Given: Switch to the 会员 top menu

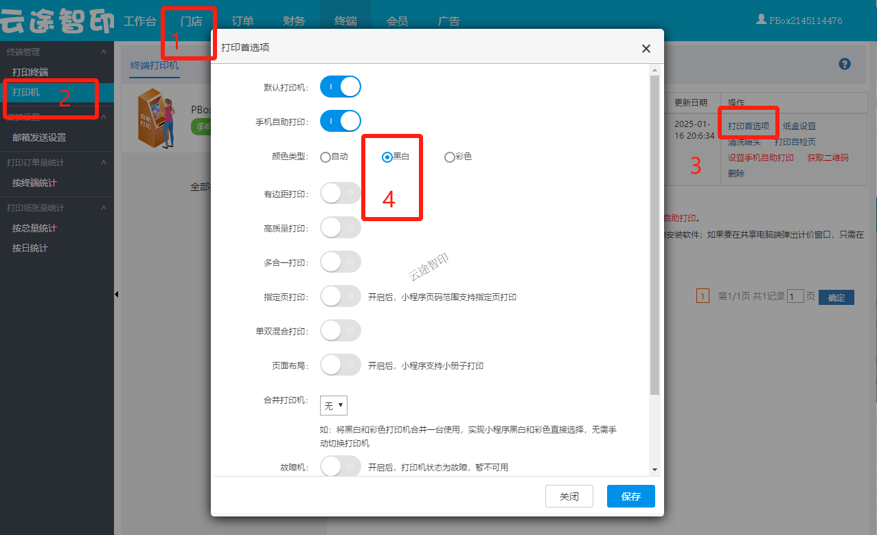Looking at the screenshot, I should point(397,21).
